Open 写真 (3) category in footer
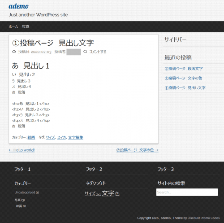 [x=20, y=200]
